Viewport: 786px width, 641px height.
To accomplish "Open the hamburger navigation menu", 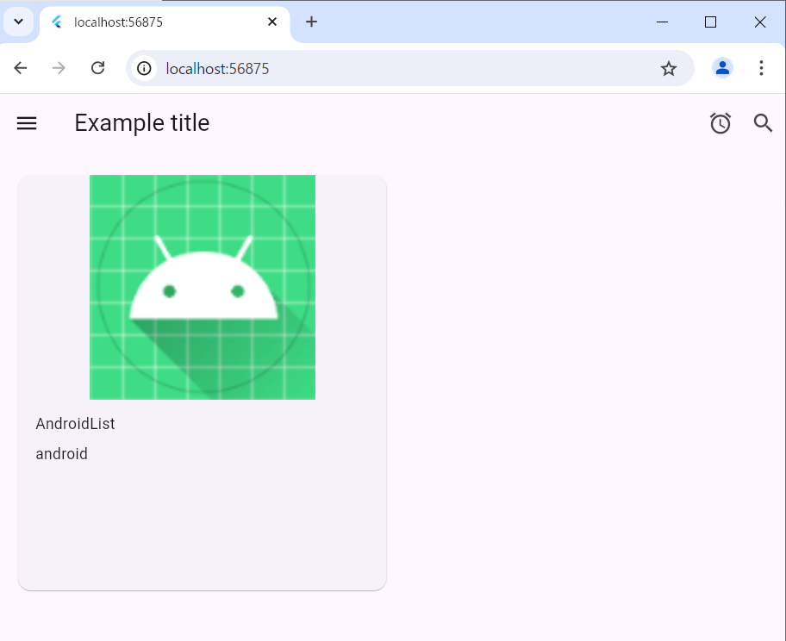I will [x=27, y=123].
